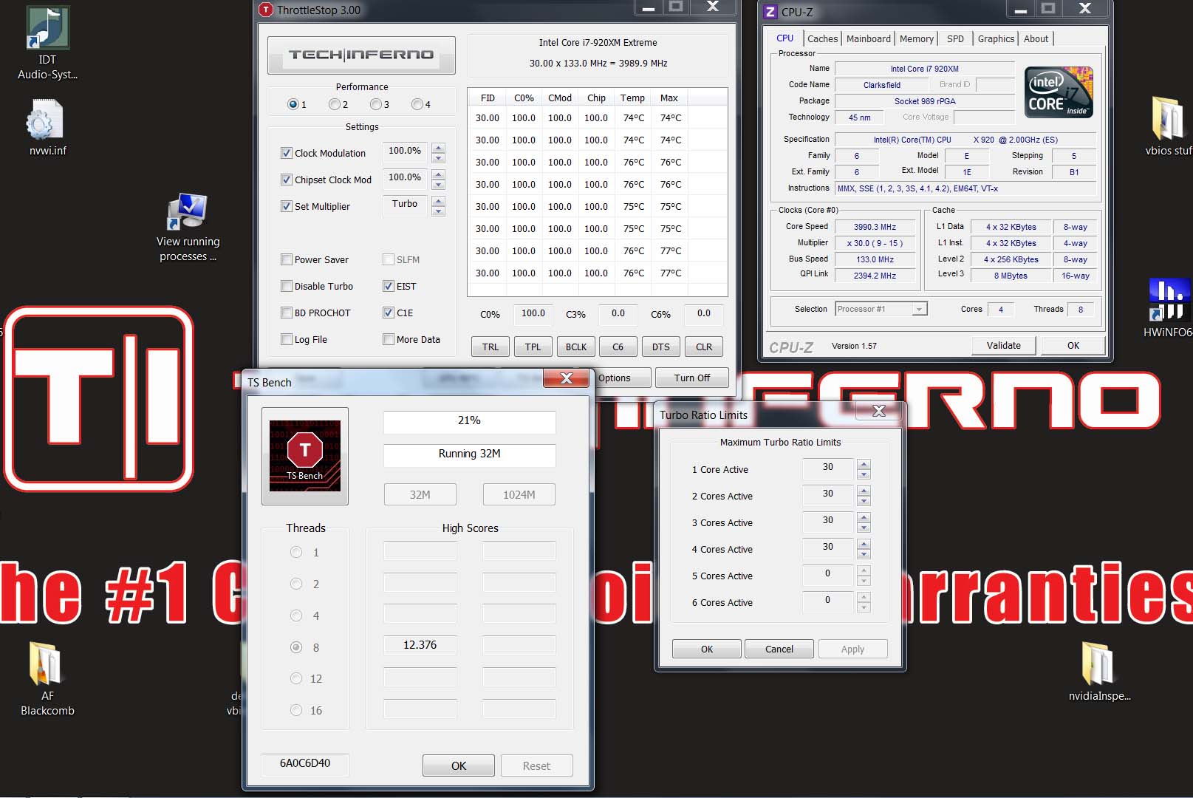Close the Turbo Ratio Limits dialog

click(x=878, y=411)
